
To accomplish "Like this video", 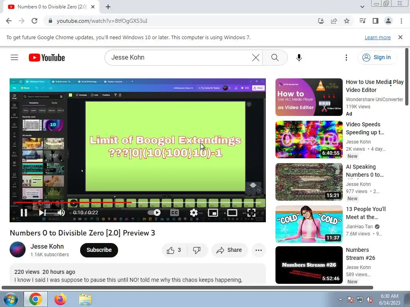I will pyautogui.click(x=174, y=250).
